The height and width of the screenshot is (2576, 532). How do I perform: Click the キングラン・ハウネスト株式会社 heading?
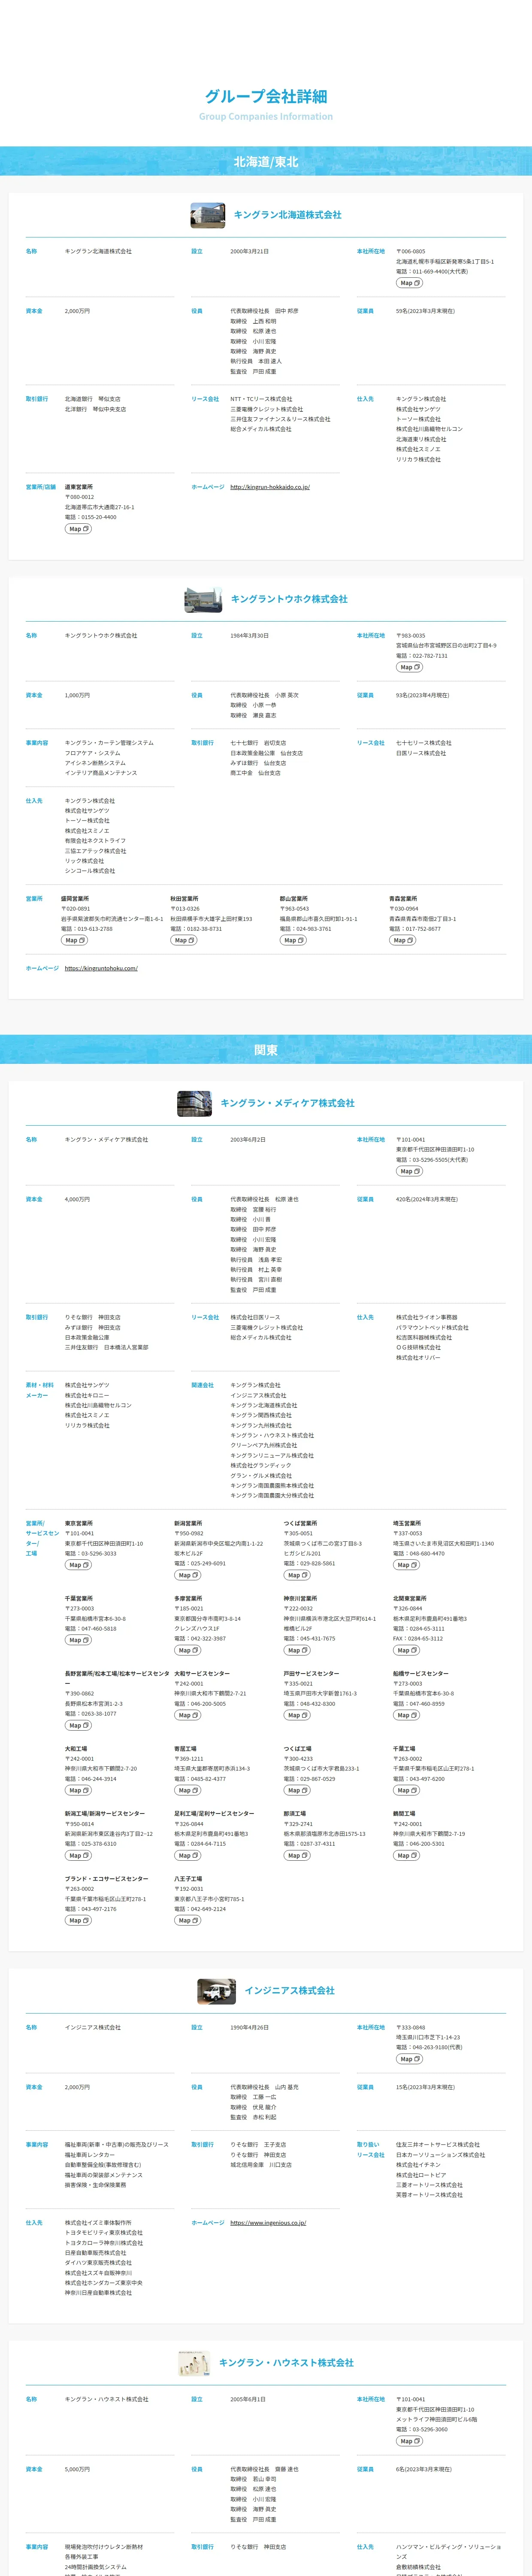(286, 2363)
